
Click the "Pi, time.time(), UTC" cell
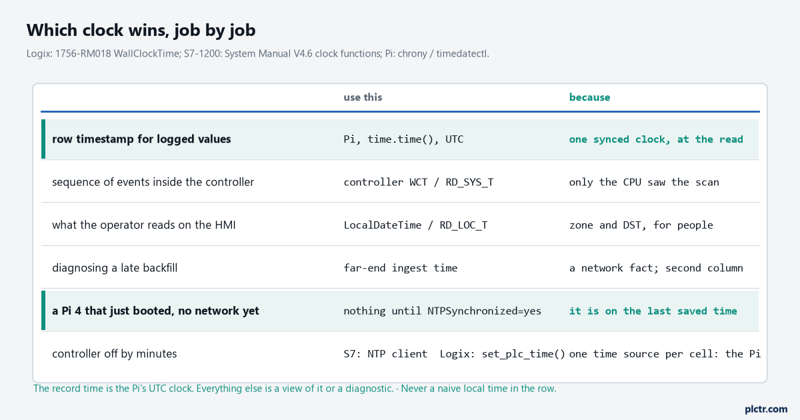coord(403,139)
